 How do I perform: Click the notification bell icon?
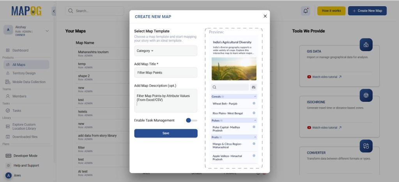[x=305, y=11]
